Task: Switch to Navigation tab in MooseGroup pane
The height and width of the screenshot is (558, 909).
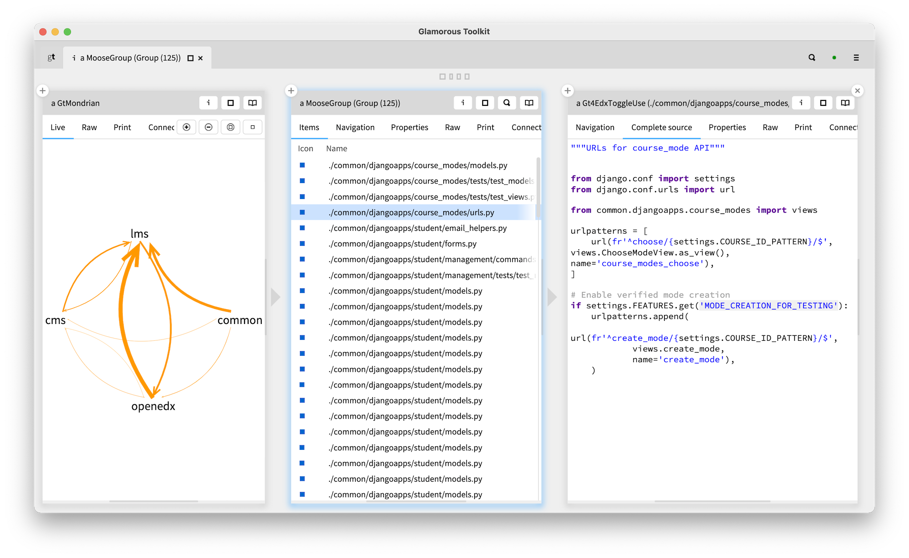Action: click(355, 127)
